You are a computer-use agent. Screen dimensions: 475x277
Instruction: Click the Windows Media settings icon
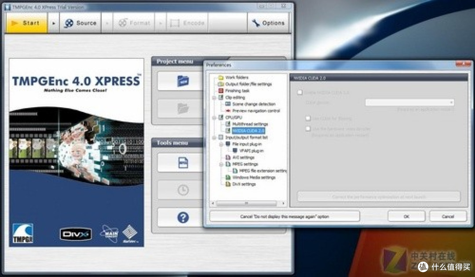click(x=228, y=177)
